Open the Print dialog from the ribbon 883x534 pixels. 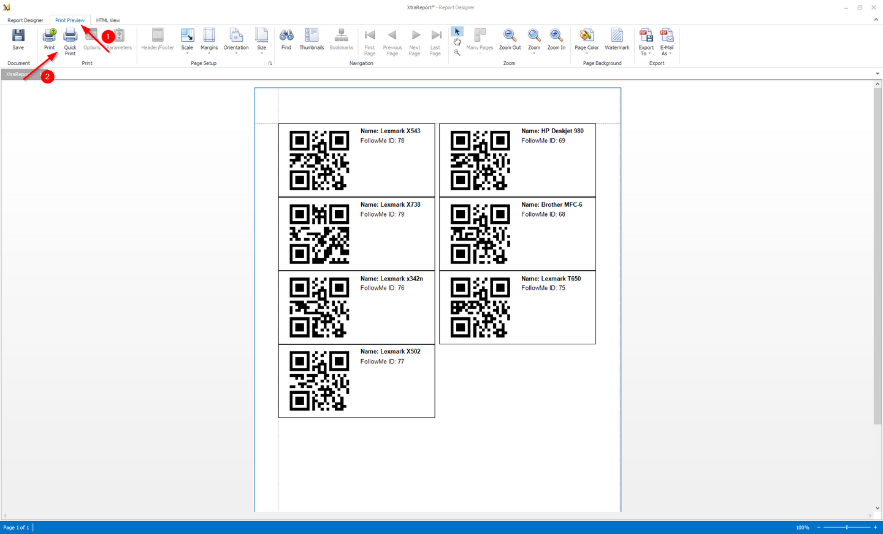[50, 40]
